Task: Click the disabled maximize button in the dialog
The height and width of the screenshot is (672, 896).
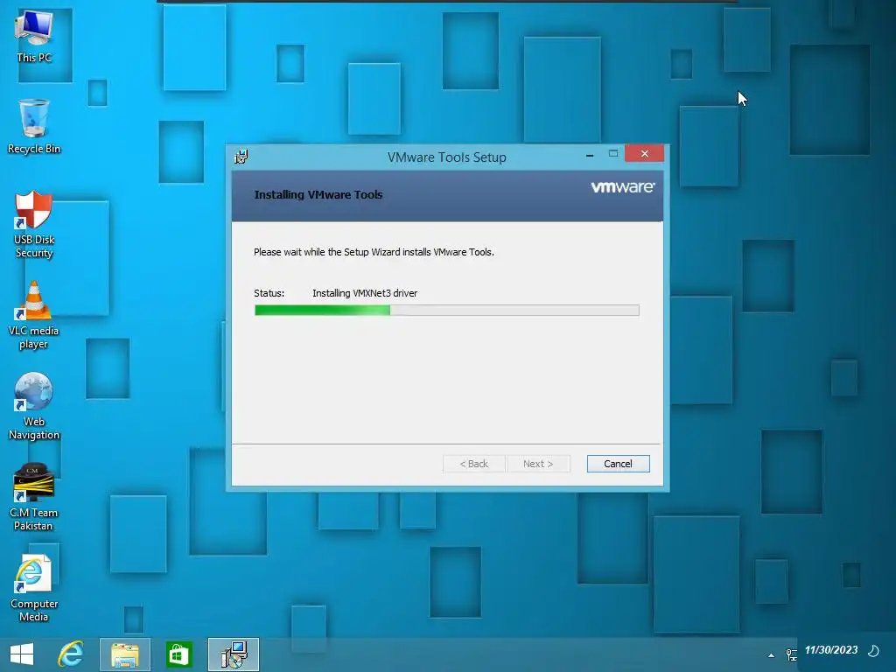Action: coord(613,154)
